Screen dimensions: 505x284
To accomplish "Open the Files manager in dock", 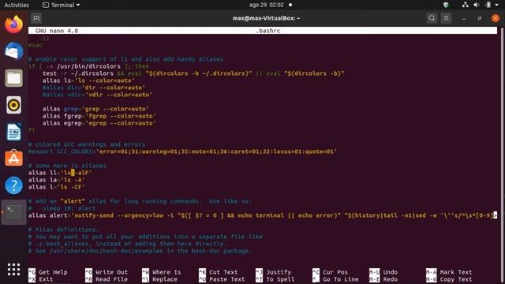I will [x=14, y=78].
